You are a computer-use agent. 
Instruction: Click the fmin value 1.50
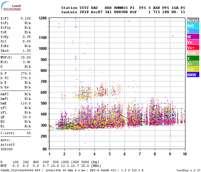click(x=27, y=50)
